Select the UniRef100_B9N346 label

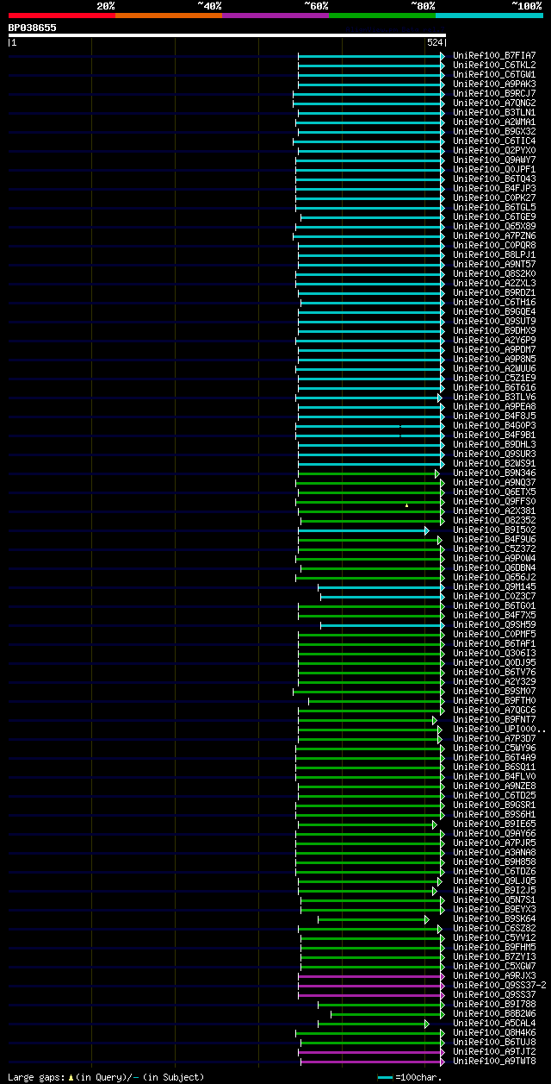click(x=494, y=473)
